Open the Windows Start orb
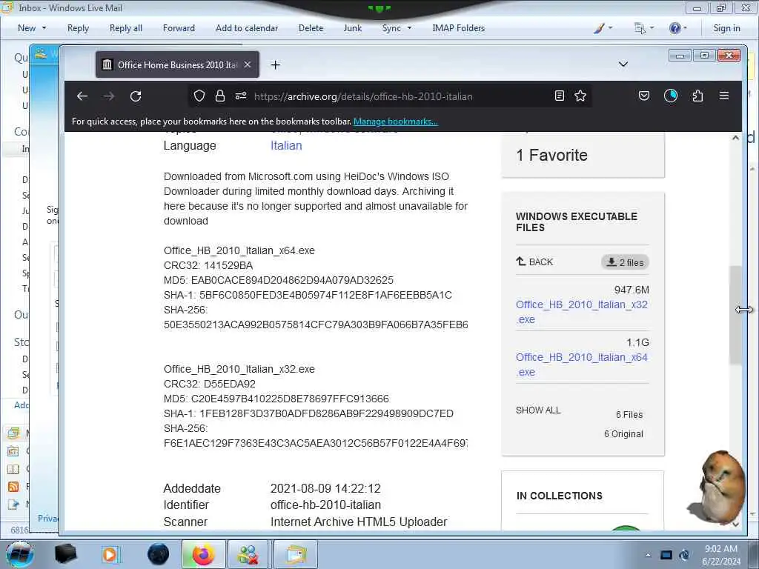The width and height of the screenshot is (759, 569). (19, 554)
